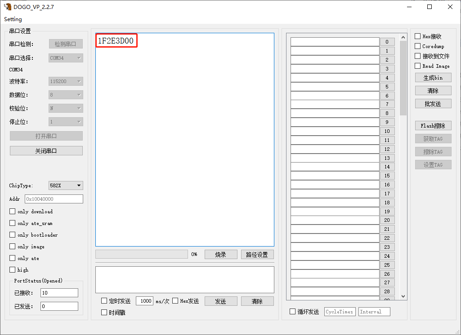The image size is (461, 335).
Task: Open the Setting menu
Action: (x=13, y=19)
